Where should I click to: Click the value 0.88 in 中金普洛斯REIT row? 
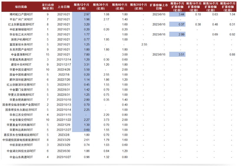pyautogui.click(x=232, y=55)
